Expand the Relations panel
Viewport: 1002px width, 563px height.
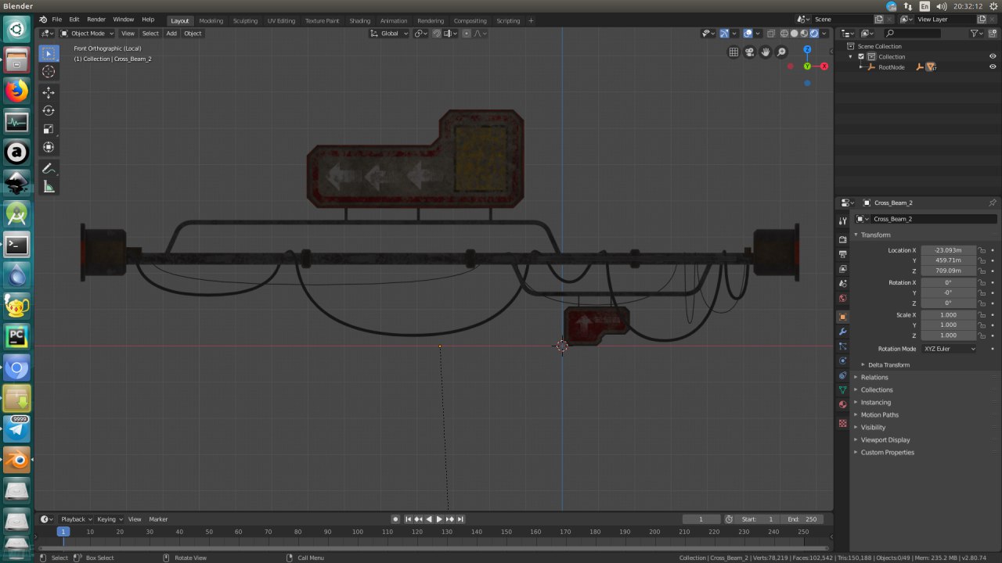click(x=874, y=377)
